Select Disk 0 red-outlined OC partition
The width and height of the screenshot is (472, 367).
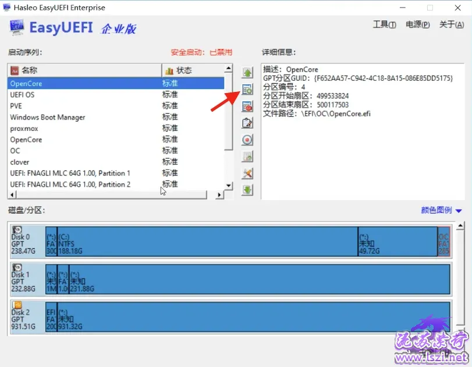(x=443, y=241)
